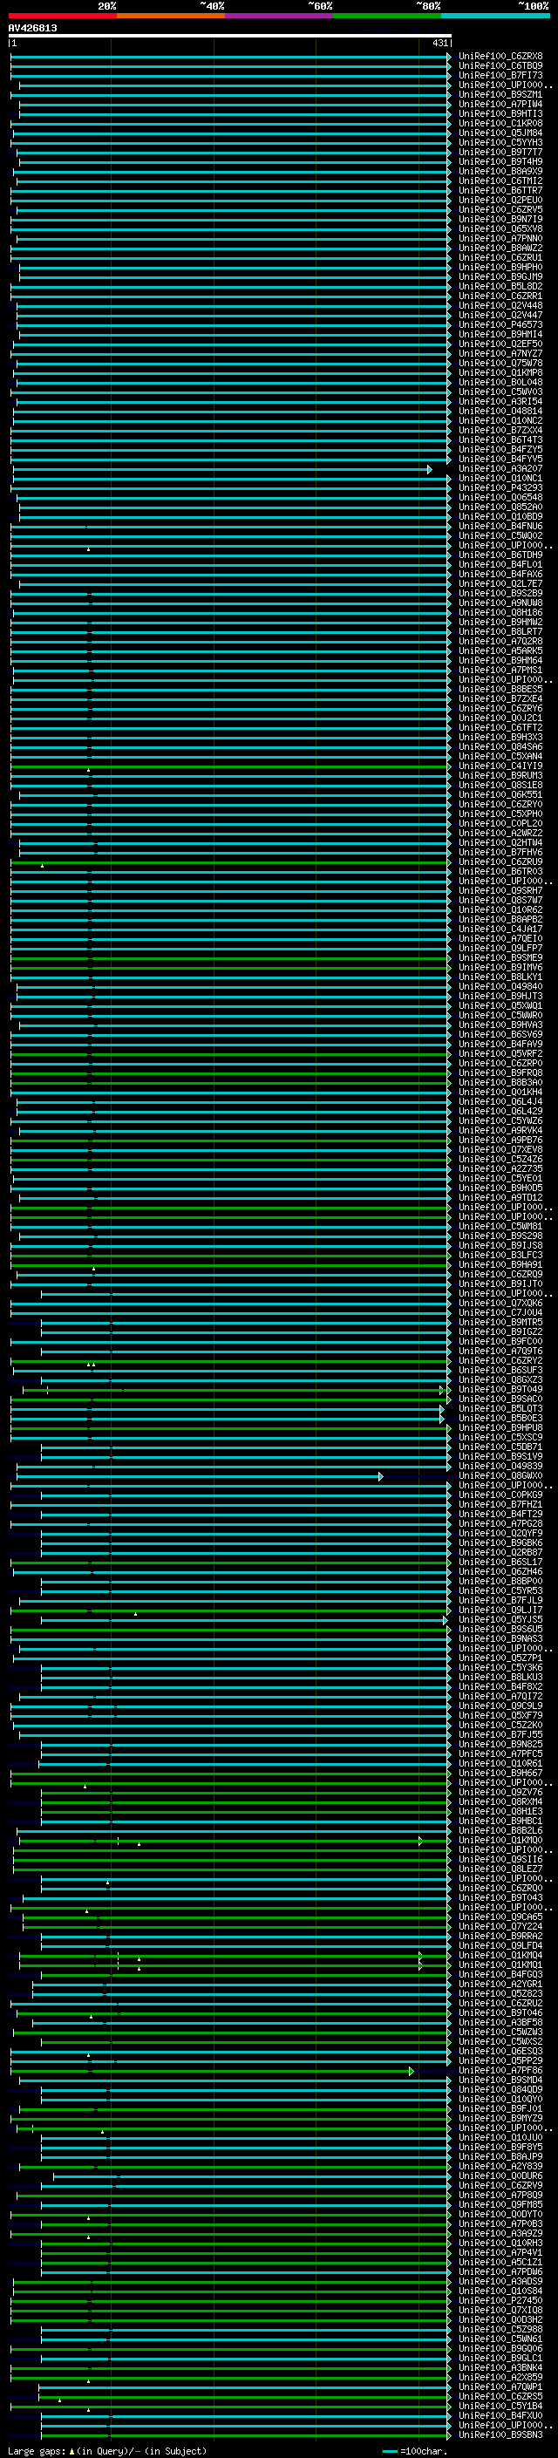
Task: Select hit label UniRef100_B4FNU6
Action: [x=500, y=526]
